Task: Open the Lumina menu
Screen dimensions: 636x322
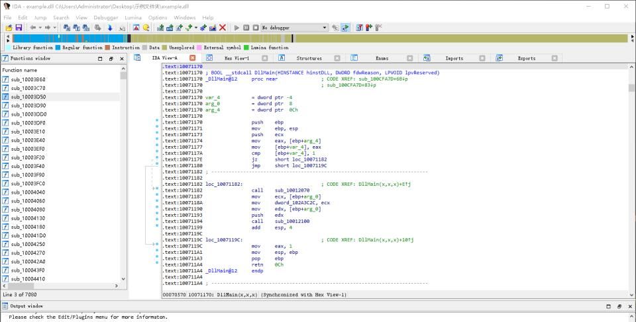Action: tap(133, 17)
